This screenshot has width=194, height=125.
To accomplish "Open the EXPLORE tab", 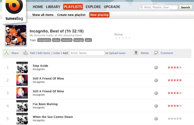I will coord(93,7).
